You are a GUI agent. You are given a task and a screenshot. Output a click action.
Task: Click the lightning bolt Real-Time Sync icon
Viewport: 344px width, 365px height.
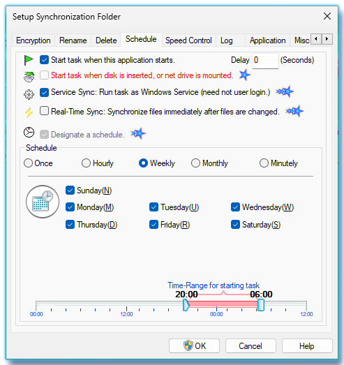point(29,112)
